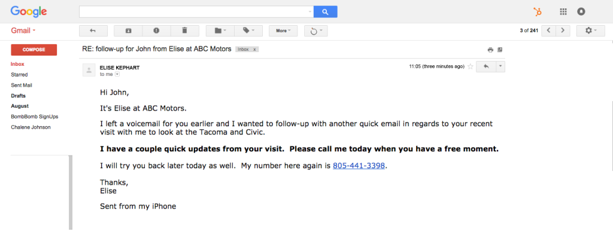The width and height of the screenshot is (613, 238).
Task: Open the Move to folder dropdown
Action: tap(220, 30)
